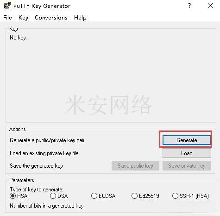This screenshot has width=220, height=216.
Task: Click the Save private key button
Action: (187, 166)
